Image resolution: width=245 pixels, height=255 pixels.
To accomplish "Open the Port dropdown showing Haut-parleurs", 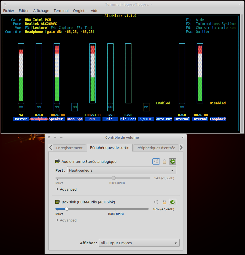I will [122, 170].
